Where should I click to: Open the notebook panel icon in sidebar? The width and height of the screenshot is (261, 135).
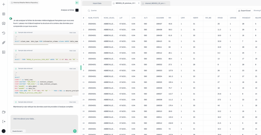click(4, 52)
